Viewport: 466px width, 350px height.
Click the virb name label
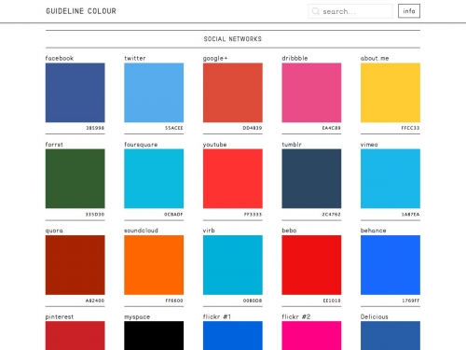(209, 231)
